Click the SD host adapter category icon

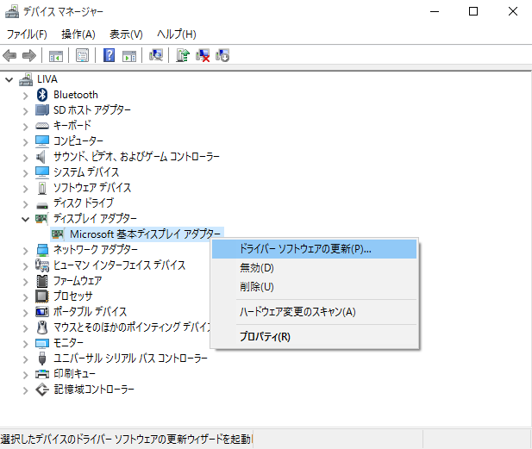point(42,109)
